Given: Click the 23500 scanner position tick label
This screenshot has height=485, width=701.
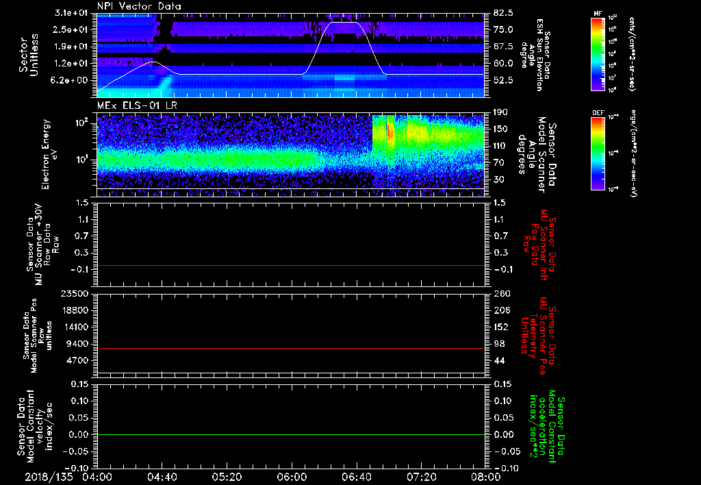Looking at the screenshot, I should point(75,293).
